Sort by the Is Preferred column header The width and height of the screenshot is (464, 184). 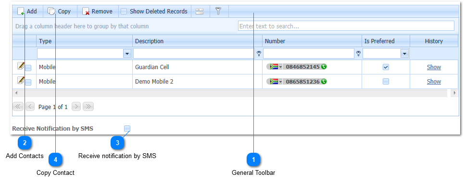(386, 41)
